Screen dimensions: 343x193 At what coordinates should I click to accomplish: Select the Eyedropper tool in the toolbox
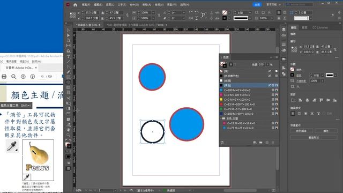click(68, 124)
